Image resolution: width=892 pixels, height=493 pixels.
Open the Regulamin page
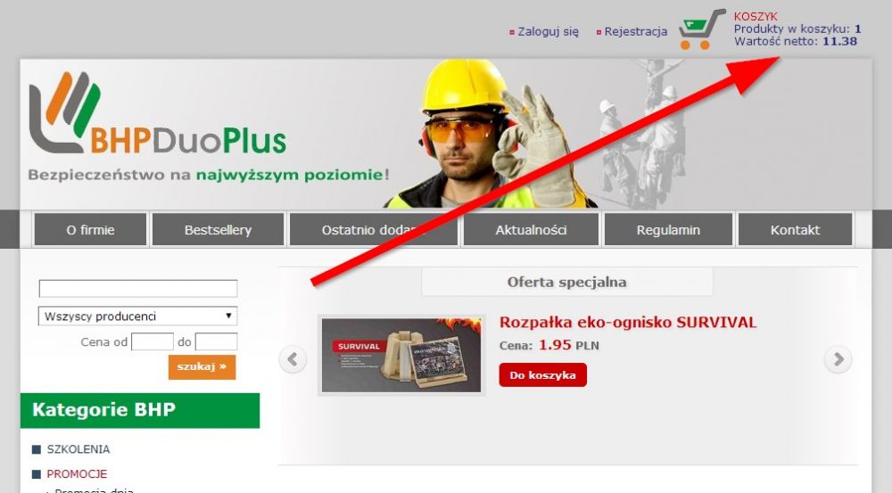(x=668, y=230)
